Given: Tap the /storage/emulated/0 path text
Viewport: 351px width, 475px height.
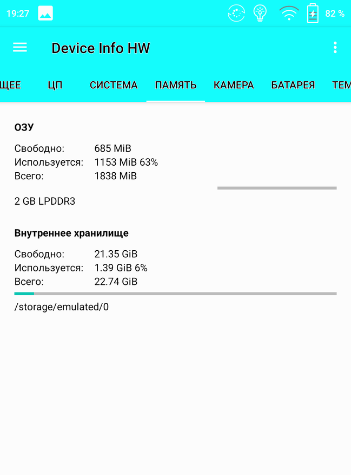Looking at the screenshot, I should tap(62, 307).
